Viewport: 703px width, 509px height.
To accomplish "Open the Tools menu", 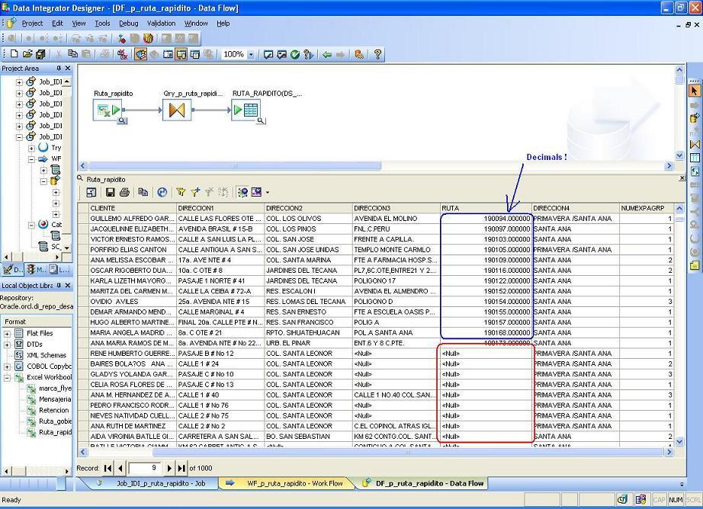I will point(102,24).
